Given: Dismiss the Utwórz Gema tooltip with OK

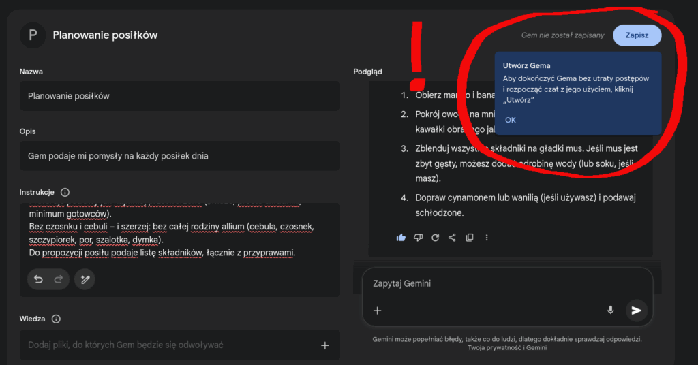Looking at the screenshot, I should coord(511,120).
